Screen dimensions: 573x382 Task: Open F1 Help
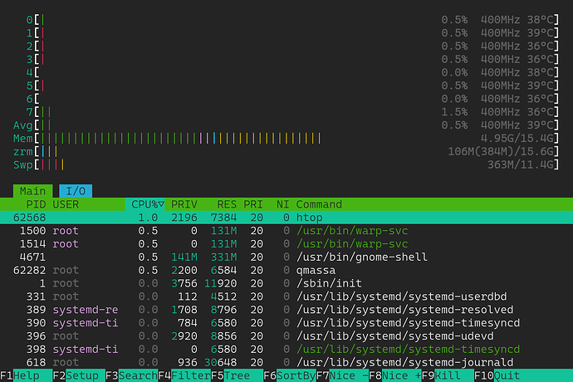(27, 375)
